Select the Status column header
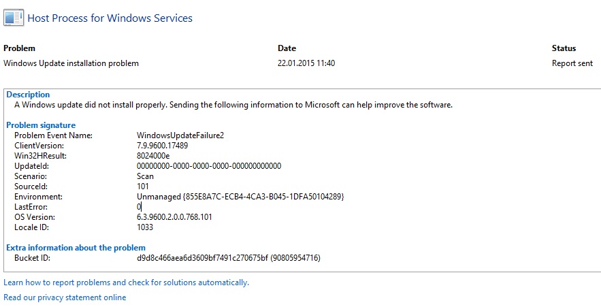This screenshot has height=307, width=601. 564,48
